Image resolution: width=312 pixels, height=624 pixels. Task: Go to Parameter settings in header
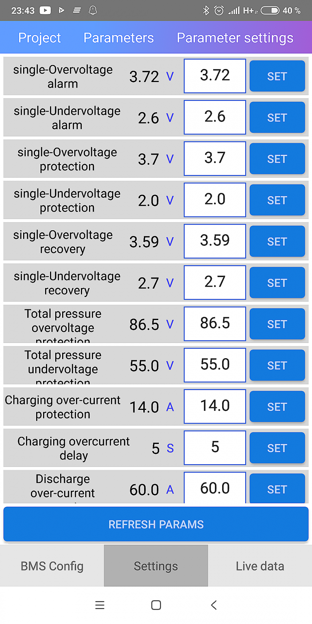pos(235,38)
